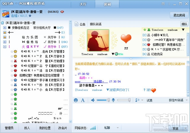
Task: Collapse the 火爆KTV channel
Action: click(5, 47)
